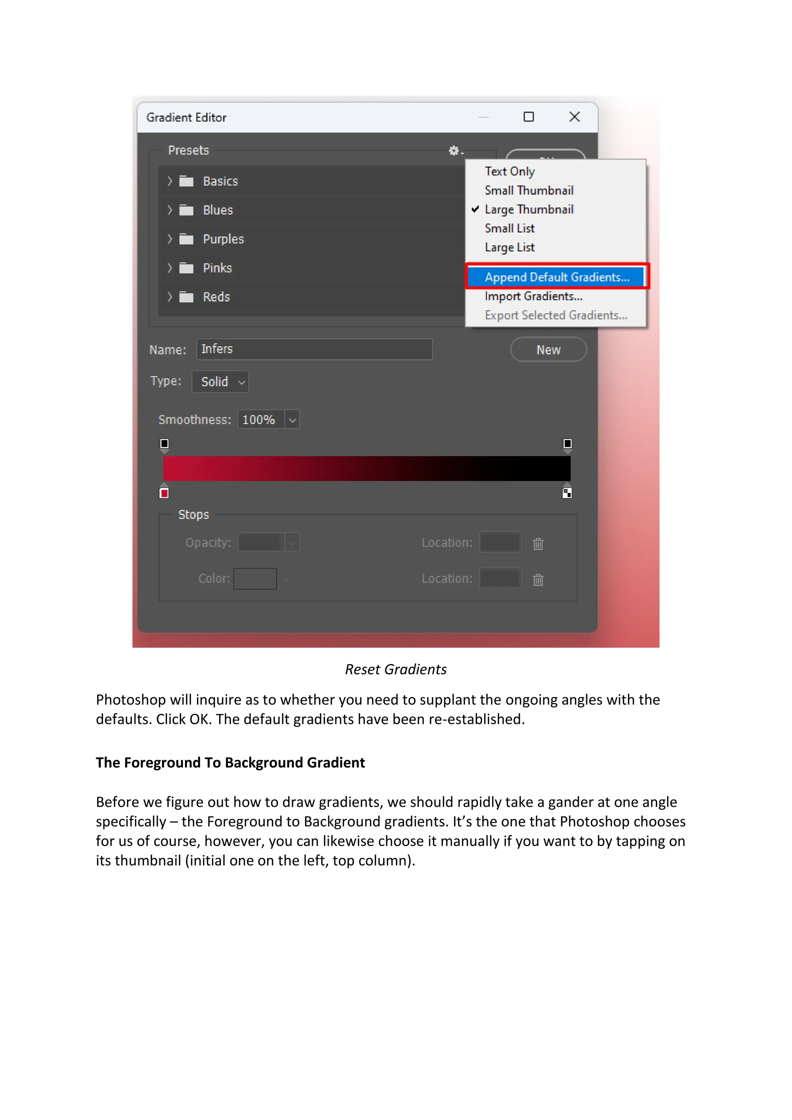The width and height of the screenshot is (792, 1120).
Task: Click the Reds folder icon
Action: coord(186,297)
